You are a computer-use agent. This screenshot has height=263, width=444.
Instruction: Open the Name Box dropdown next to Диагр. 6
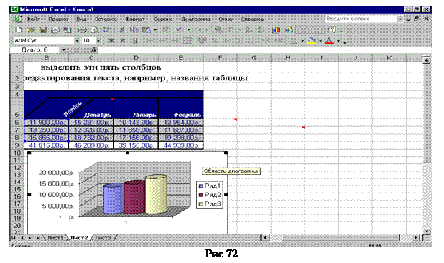point(63,50)
